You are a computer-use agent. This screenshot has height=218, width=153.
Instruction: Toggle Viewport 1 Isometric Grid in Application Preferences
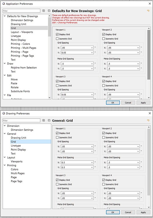(x=57, y=39)
